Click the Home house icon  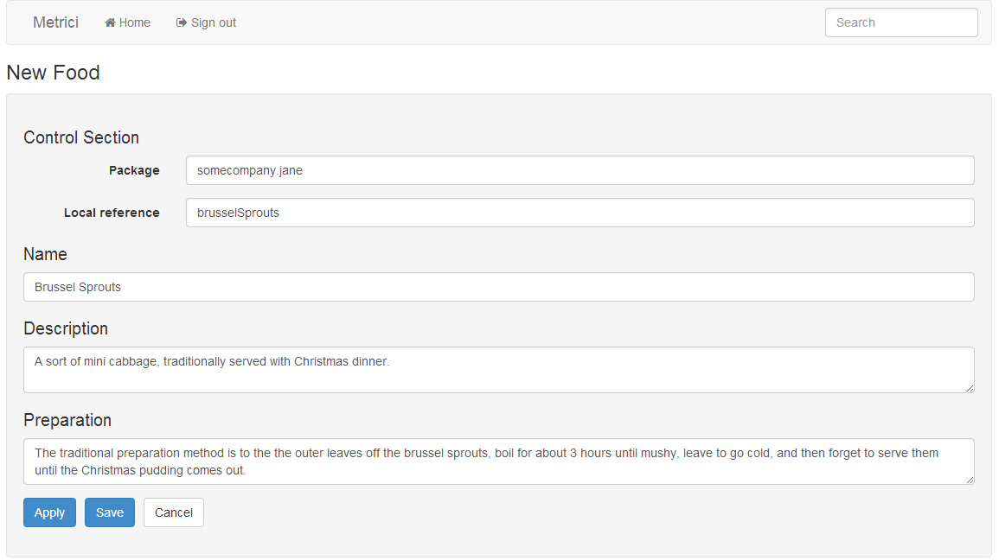110,23
